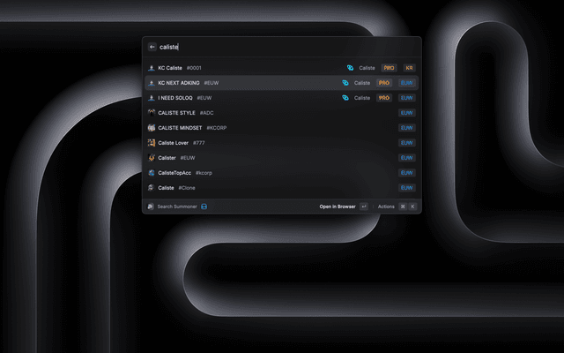
Task: Click the back arrow in search bar
Action: [x=152, y=47]
